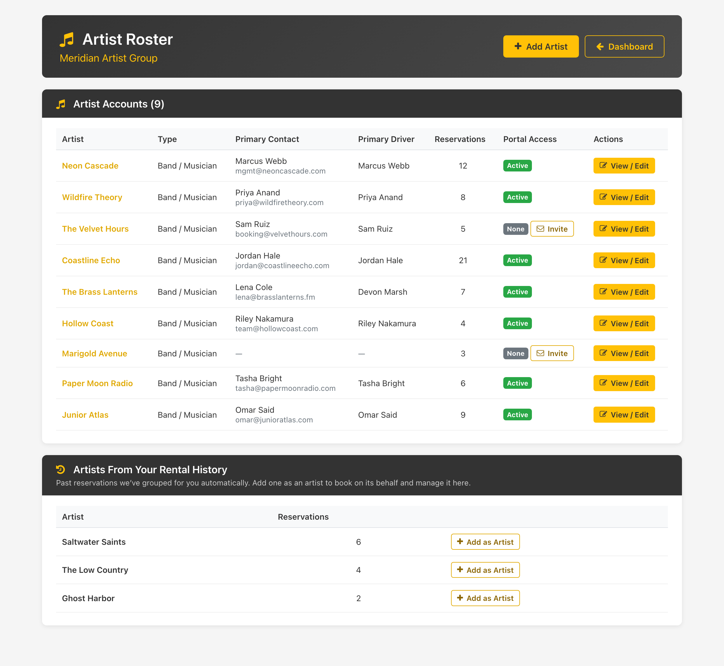Add Saltwater Saints as an artist
The image size is (724, 666).
tap(485, 542)
